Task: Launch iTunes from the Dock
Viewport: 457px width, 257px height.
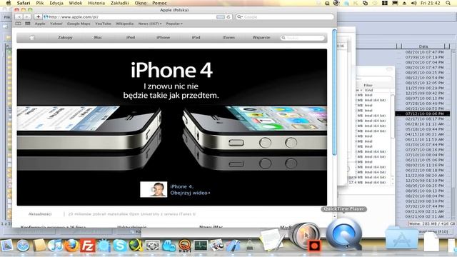Action: 55,245
